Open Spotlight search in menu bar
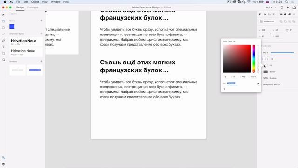298x168 pixels. click(287, 2)
